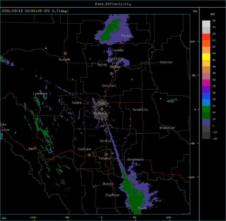
Task: Select the slate purple 10-0 dBZ swatch
Action: coord(206,122)
